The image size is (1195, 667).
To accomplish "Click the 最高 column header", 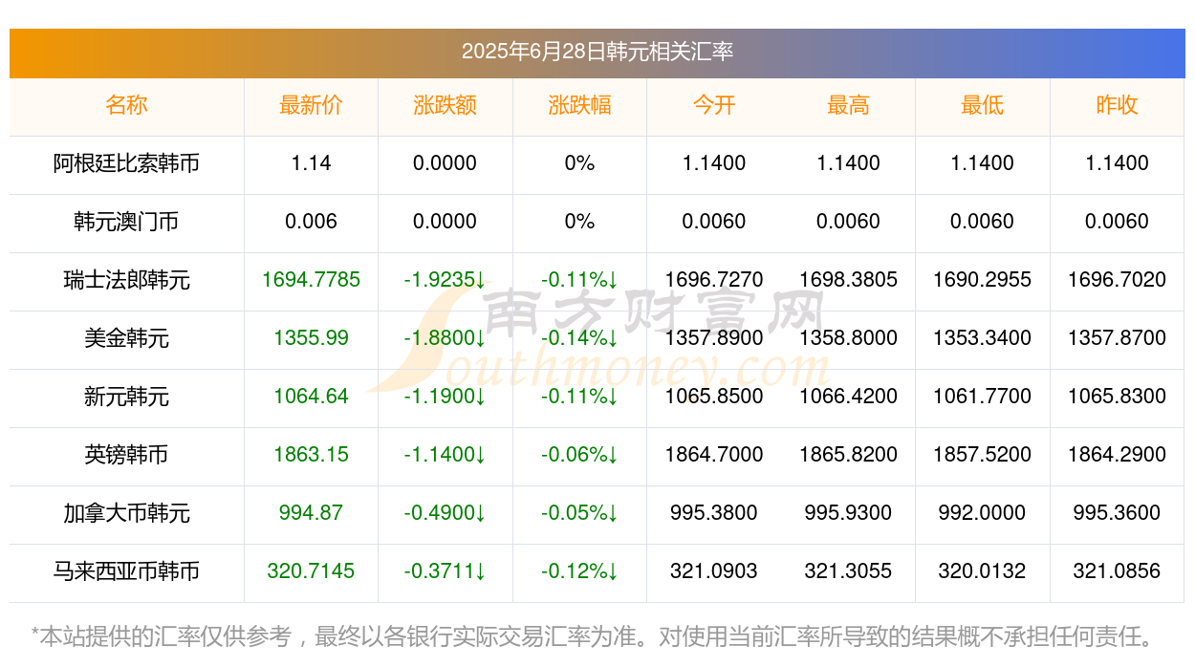I will (848, 105).
